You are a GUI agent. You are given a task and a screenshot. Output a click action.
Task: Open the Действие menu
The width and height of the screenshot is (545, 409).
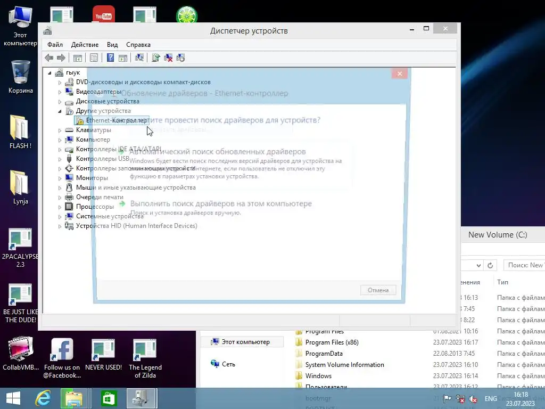pos(85,45)
